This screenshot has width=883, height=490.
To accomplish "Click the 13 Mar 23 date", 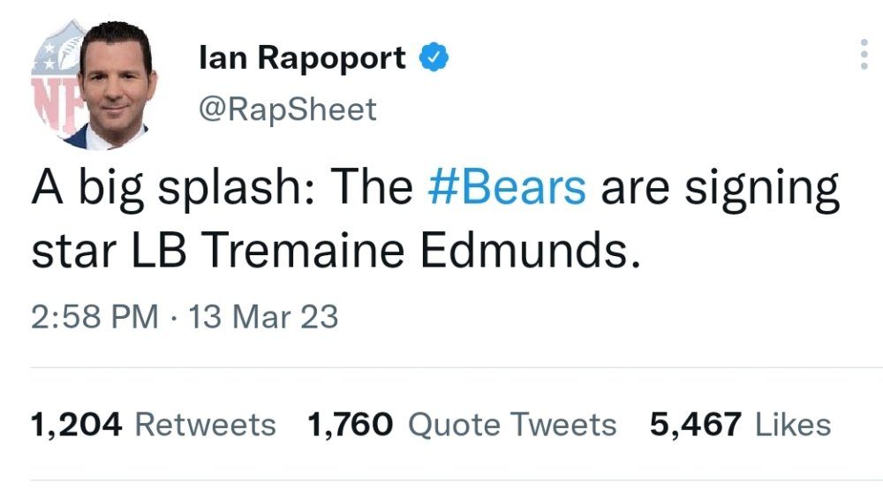I will click(x=263, y=316).
